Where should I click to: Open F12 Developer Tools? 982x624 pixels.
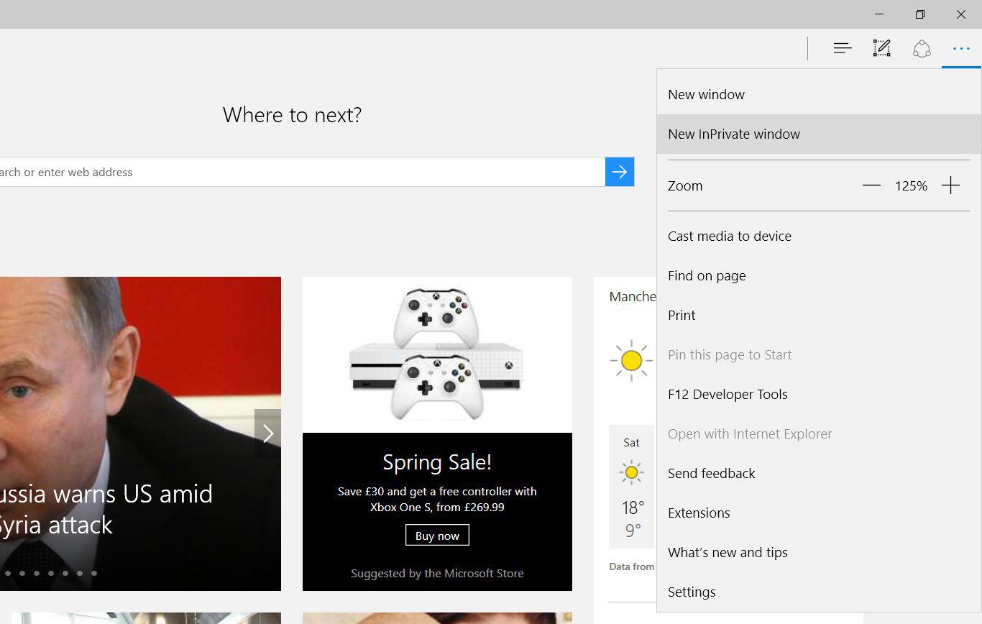point(819,394)
